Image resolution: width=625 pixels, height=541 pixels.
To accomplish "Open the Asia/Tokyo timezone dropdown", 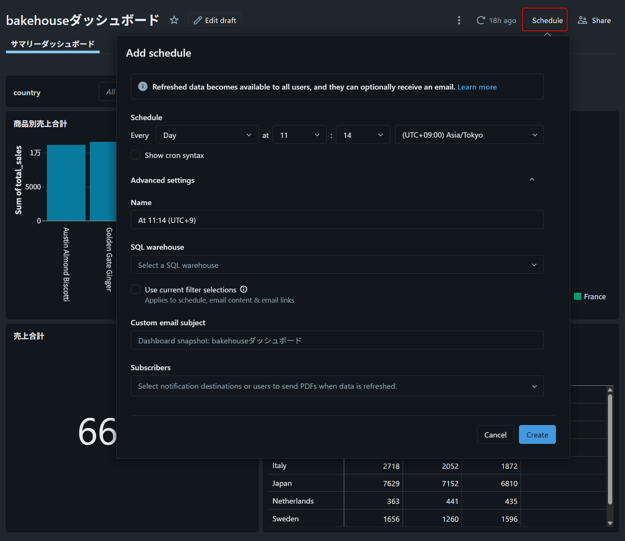I will tap(469, 135).
